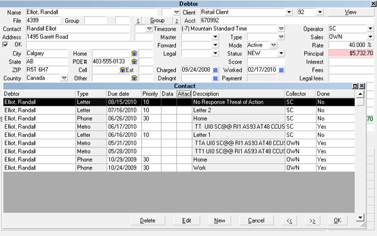Click the Name field with Elliot, Randall
377x236 pixels.
tap(91, 12)
